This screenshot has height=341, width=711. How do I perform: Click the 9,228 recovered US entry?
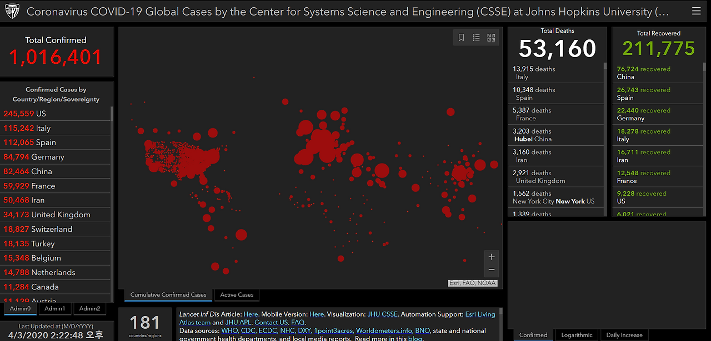[659, 197]
